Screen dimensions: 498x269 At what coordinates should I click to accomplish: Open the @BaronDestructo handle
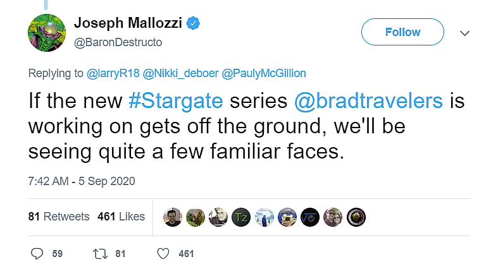[x=118, y=42]
